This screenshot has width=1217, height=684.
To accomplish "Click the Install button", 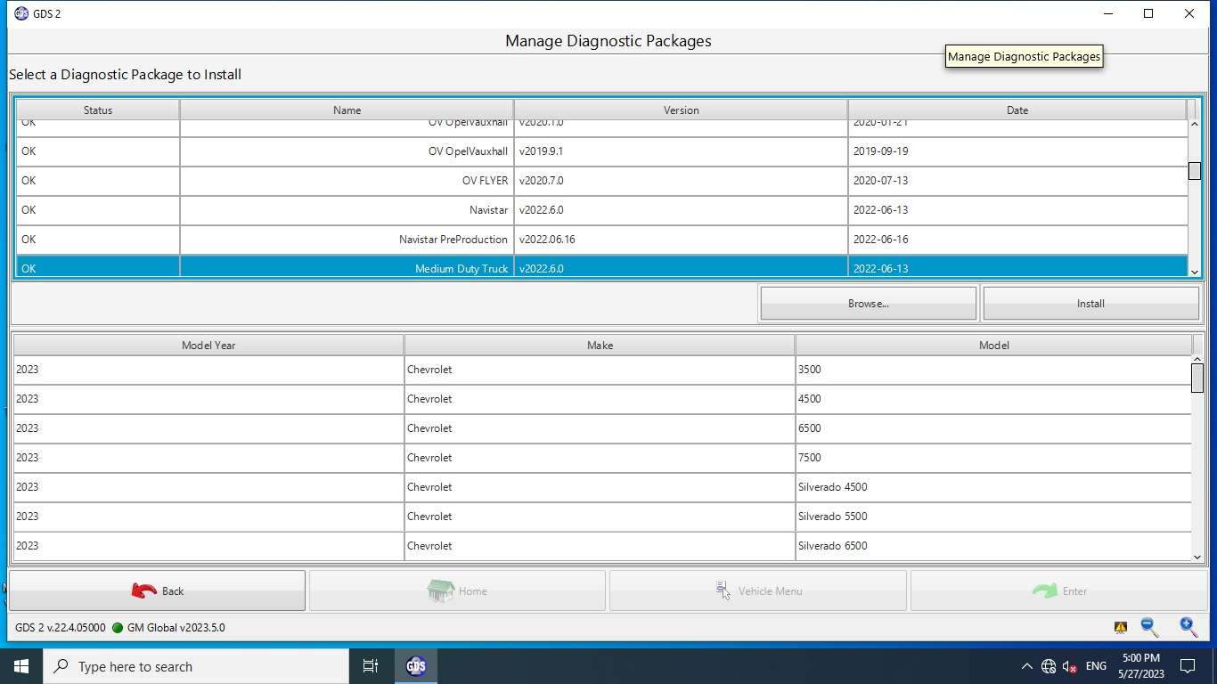I will coord(1090,304).
